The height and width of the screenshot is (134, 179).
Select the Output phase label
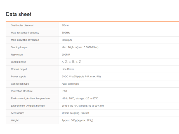coord(18,62)
